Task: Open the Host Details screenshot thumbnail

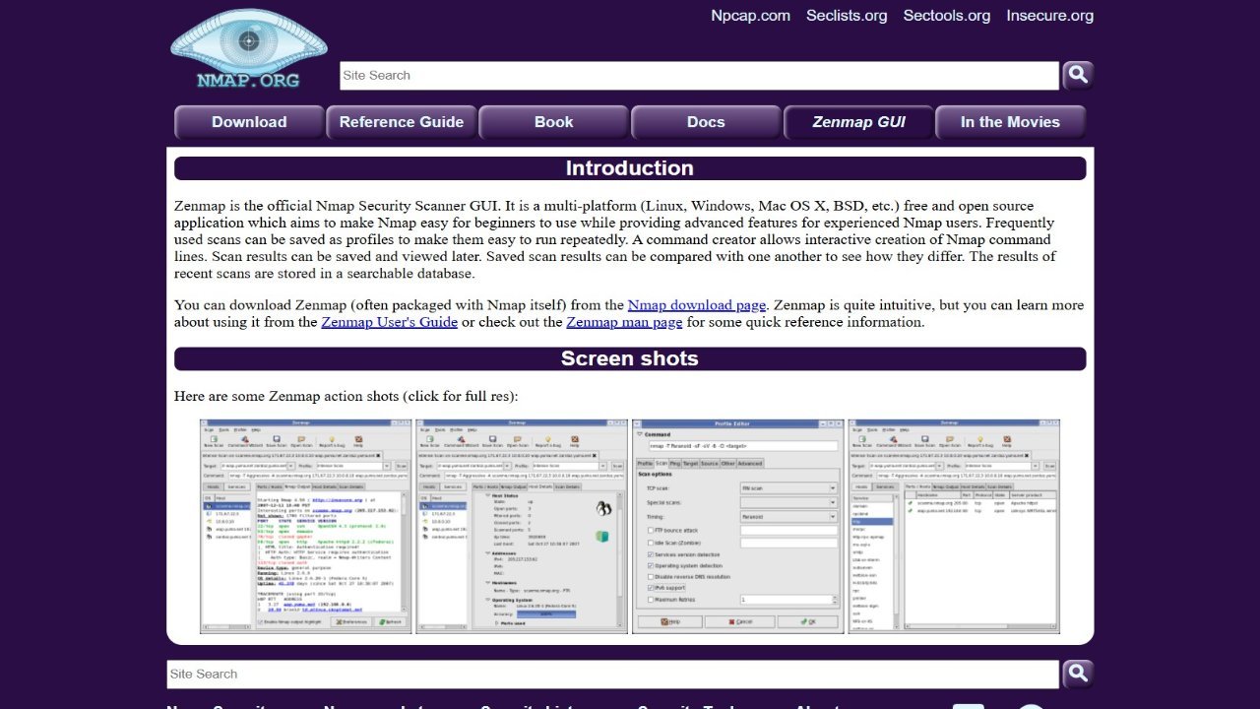Action: point(522,526)
